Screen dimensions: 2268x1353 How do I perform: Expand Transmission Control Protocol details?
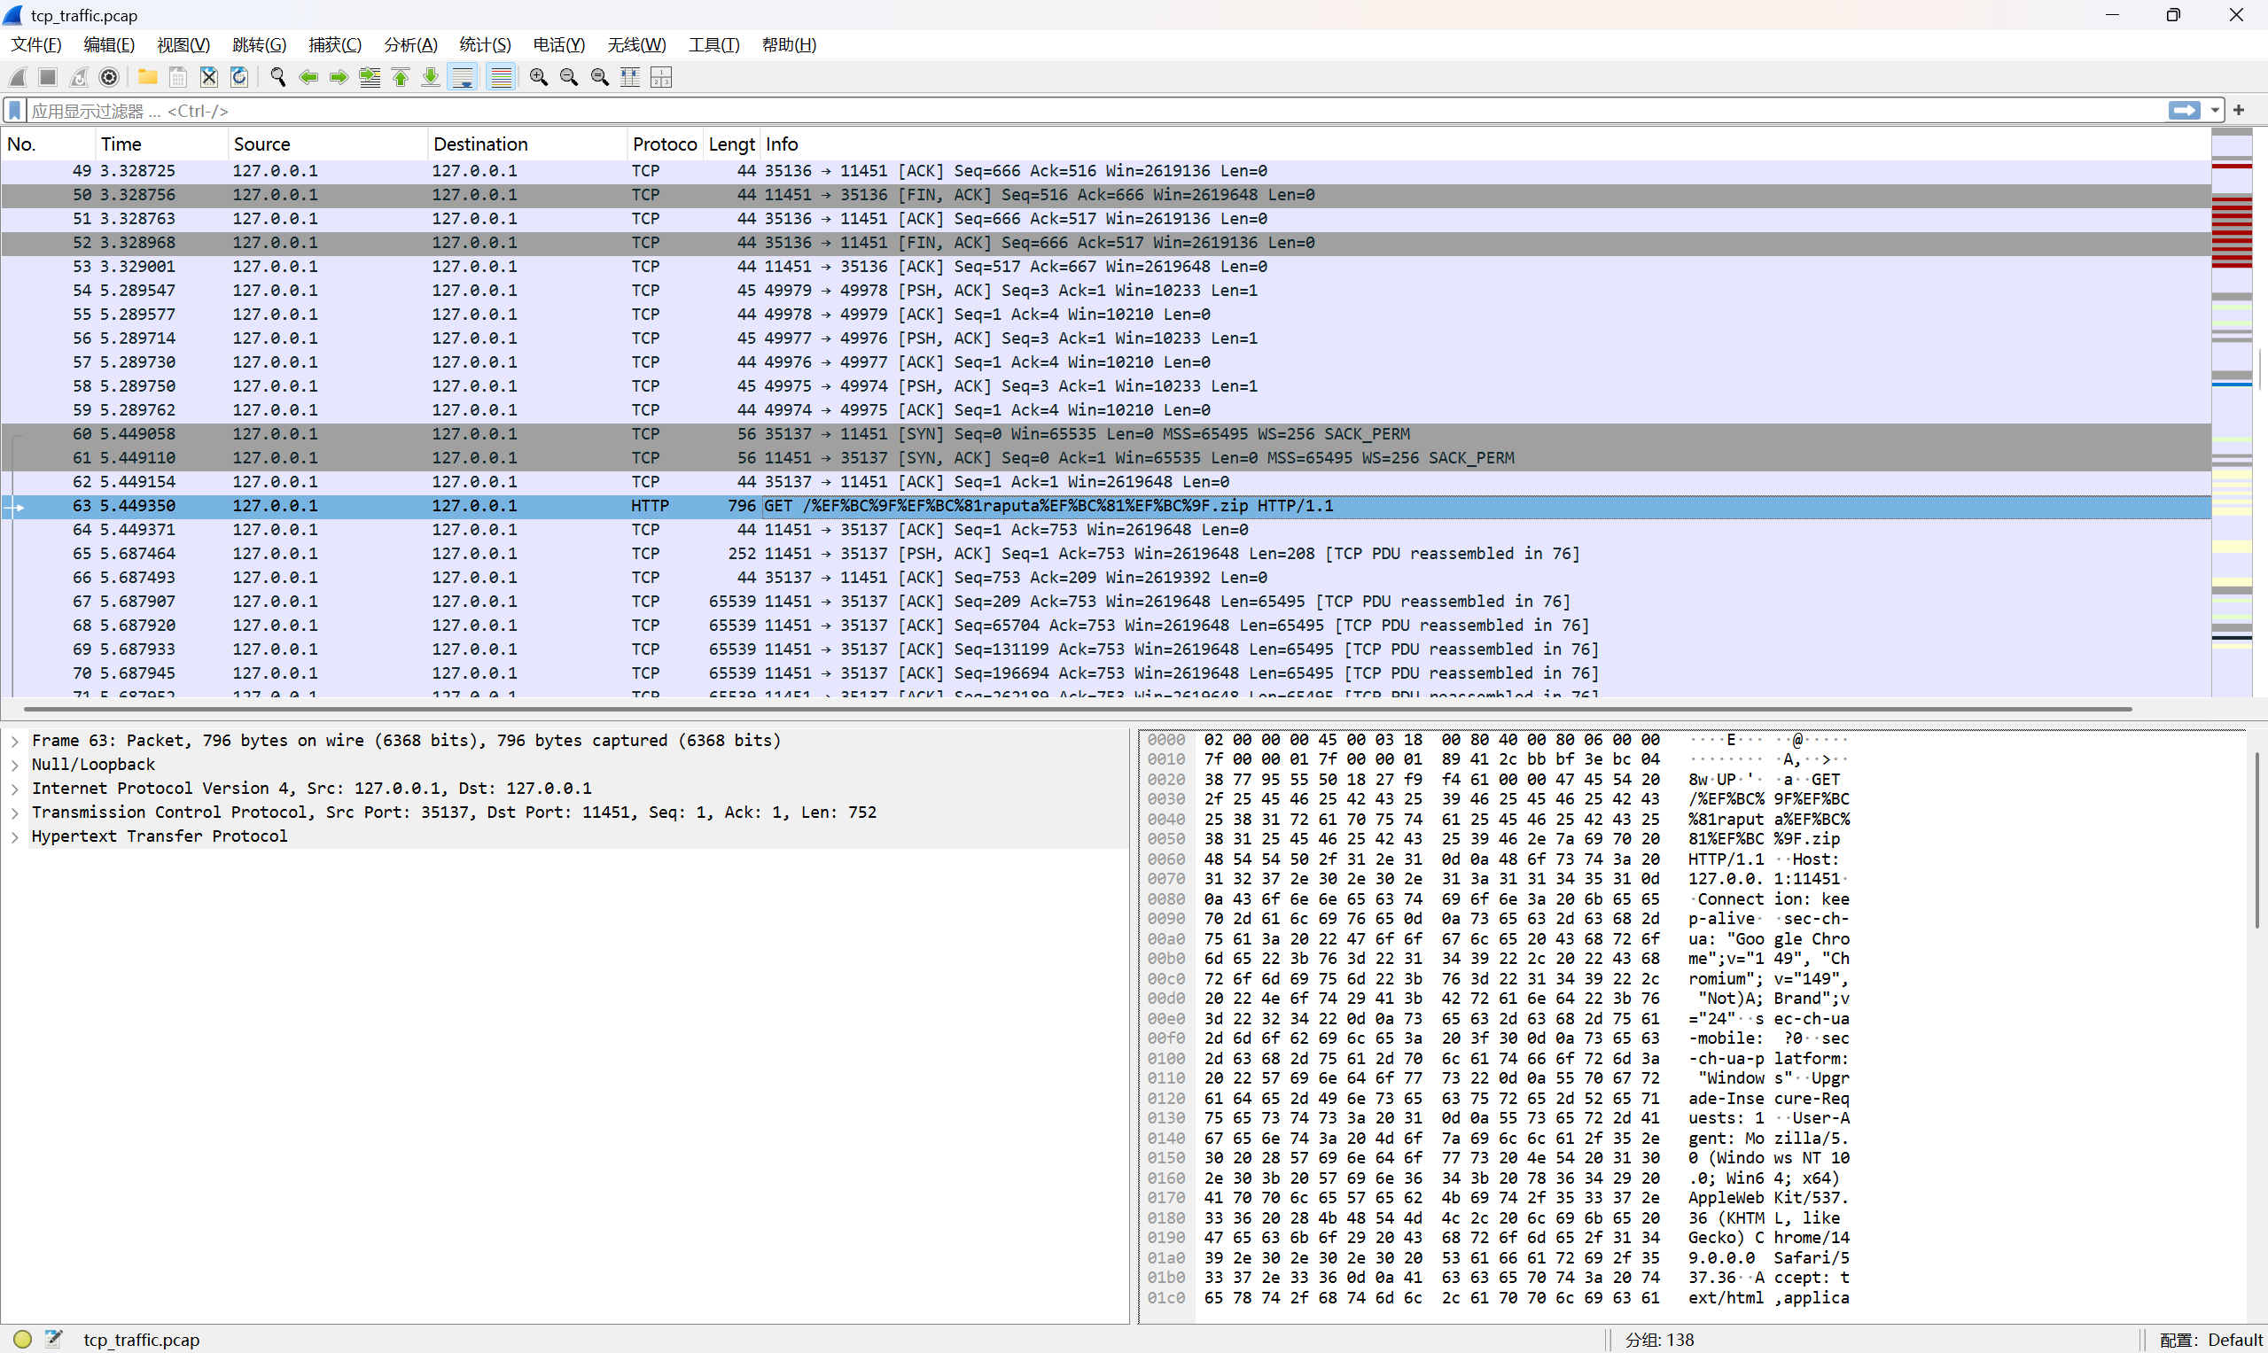15,813
